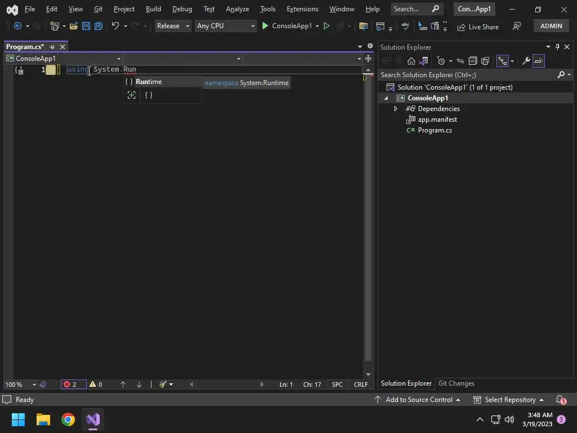Open the File menu

tap(29, 9)
